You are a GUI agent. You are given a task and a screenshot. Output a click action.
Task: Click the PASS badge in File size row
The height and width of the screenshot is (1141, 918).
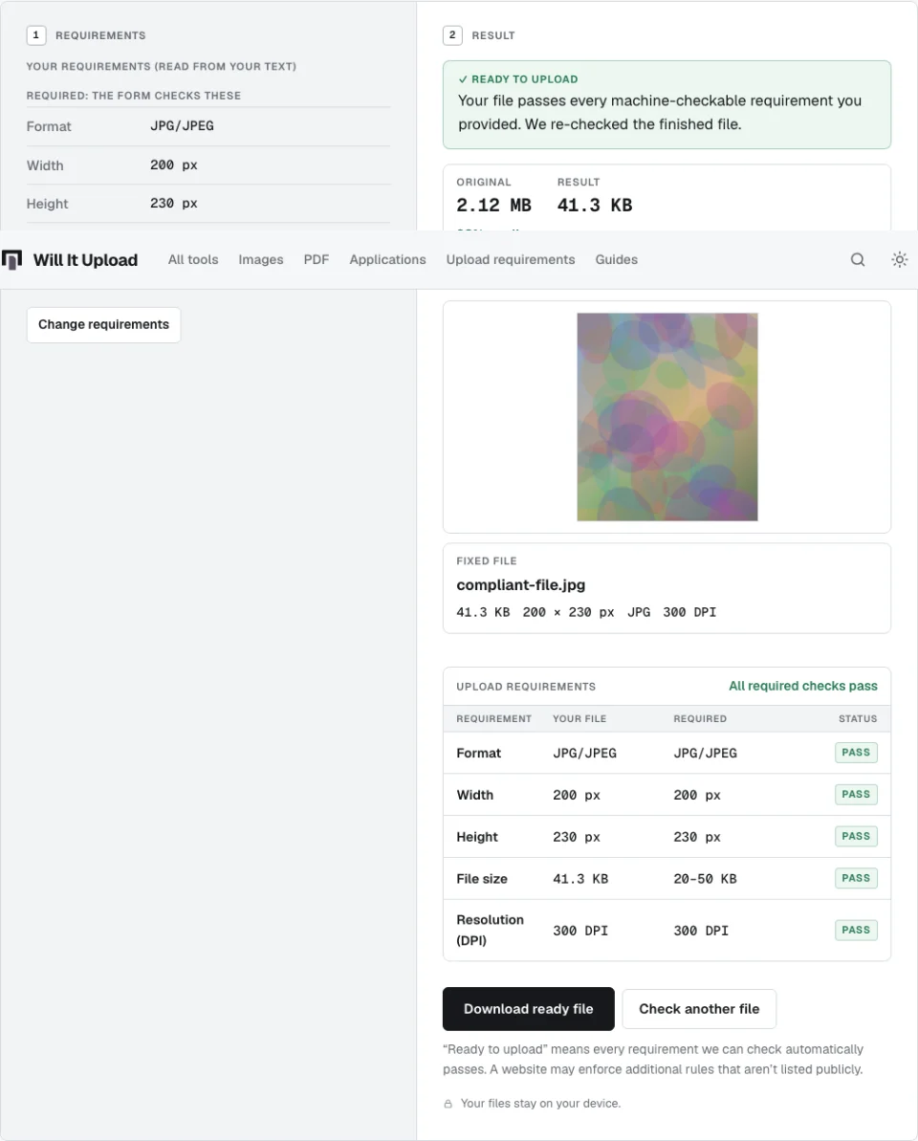coord(856,878)
